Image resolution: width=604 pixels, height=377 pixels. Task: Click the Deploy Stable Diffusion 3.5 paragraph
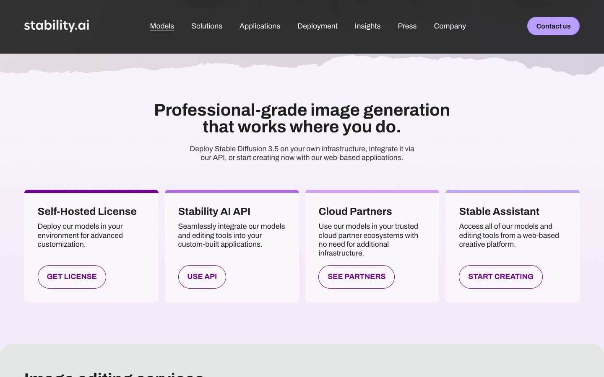click(302, 153)
